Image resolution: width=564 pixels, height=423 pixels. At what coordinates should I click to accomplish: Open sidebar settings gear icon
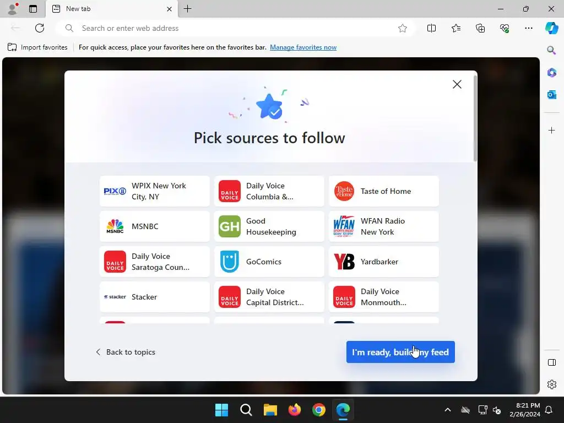[551, 384]
